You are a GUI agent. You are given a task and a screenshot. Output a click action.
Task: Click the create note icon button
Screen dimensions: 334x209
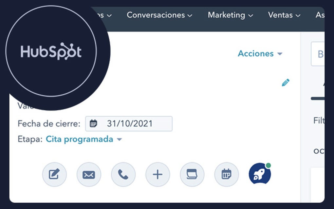tap(54, 175)
